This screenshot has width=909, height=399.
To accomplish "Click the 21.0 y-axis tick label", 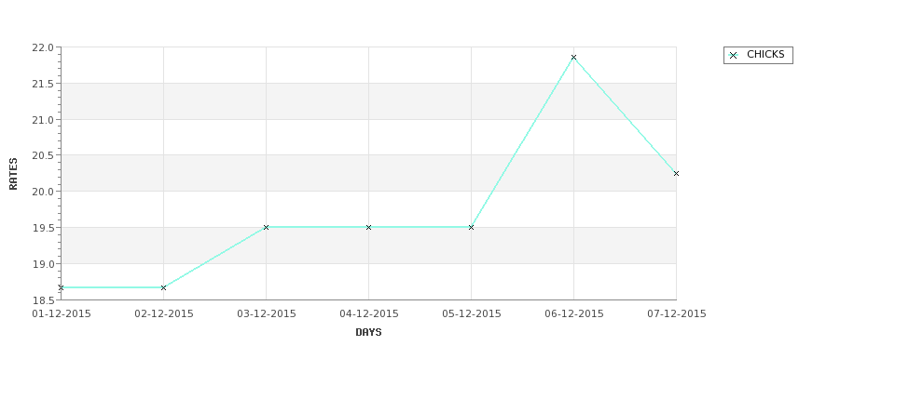I will 43,120.
